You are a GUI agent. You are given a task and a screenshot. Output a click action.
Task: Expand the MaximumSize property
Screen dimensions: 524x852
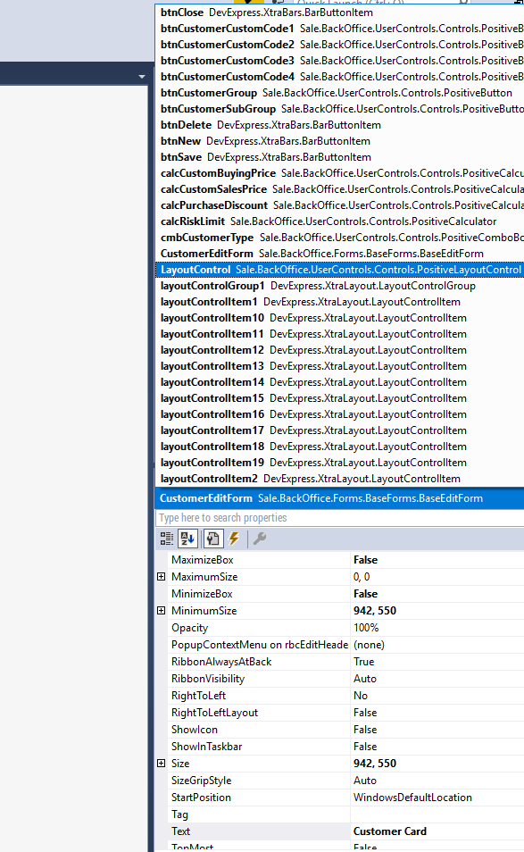click(x=162, y=577)
